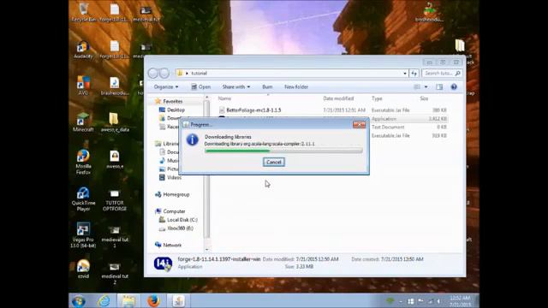The width and height of the screenshot is (548, 308).
Task: Click the Java installer taskbar button
Action: tap(179, 300)
